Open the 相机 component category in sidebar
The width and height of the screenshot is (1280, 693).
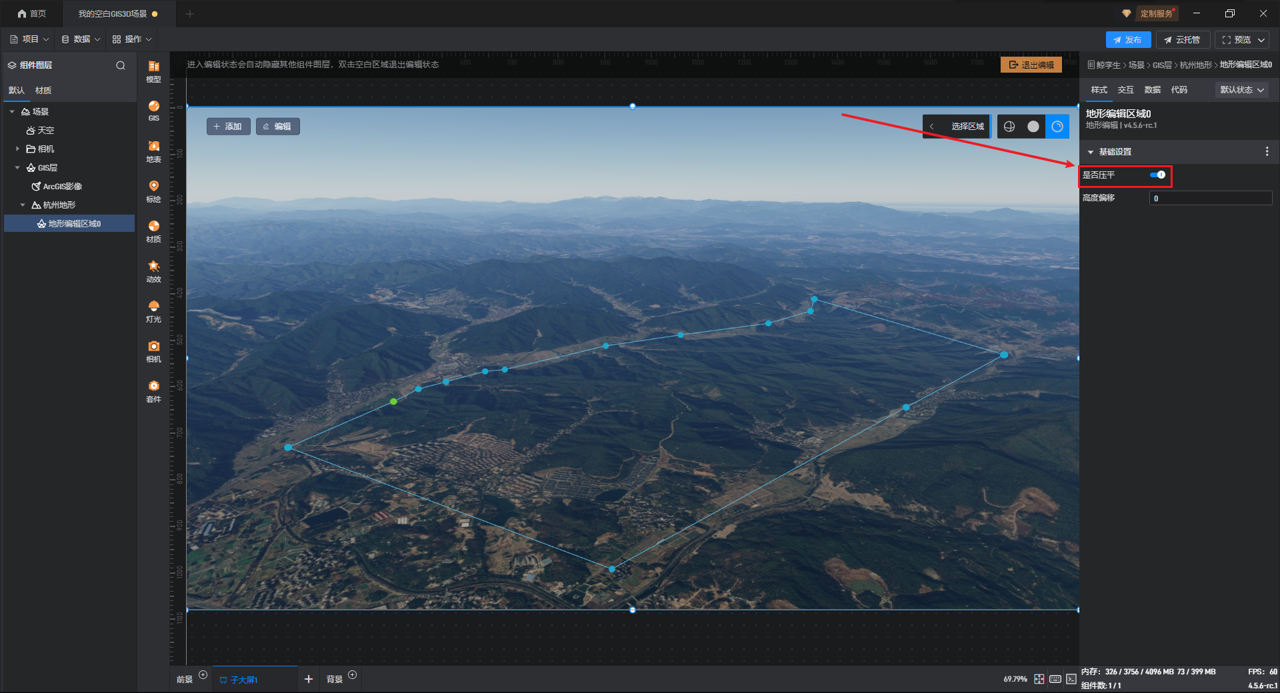pyautogui.click(x=153, y=351)
